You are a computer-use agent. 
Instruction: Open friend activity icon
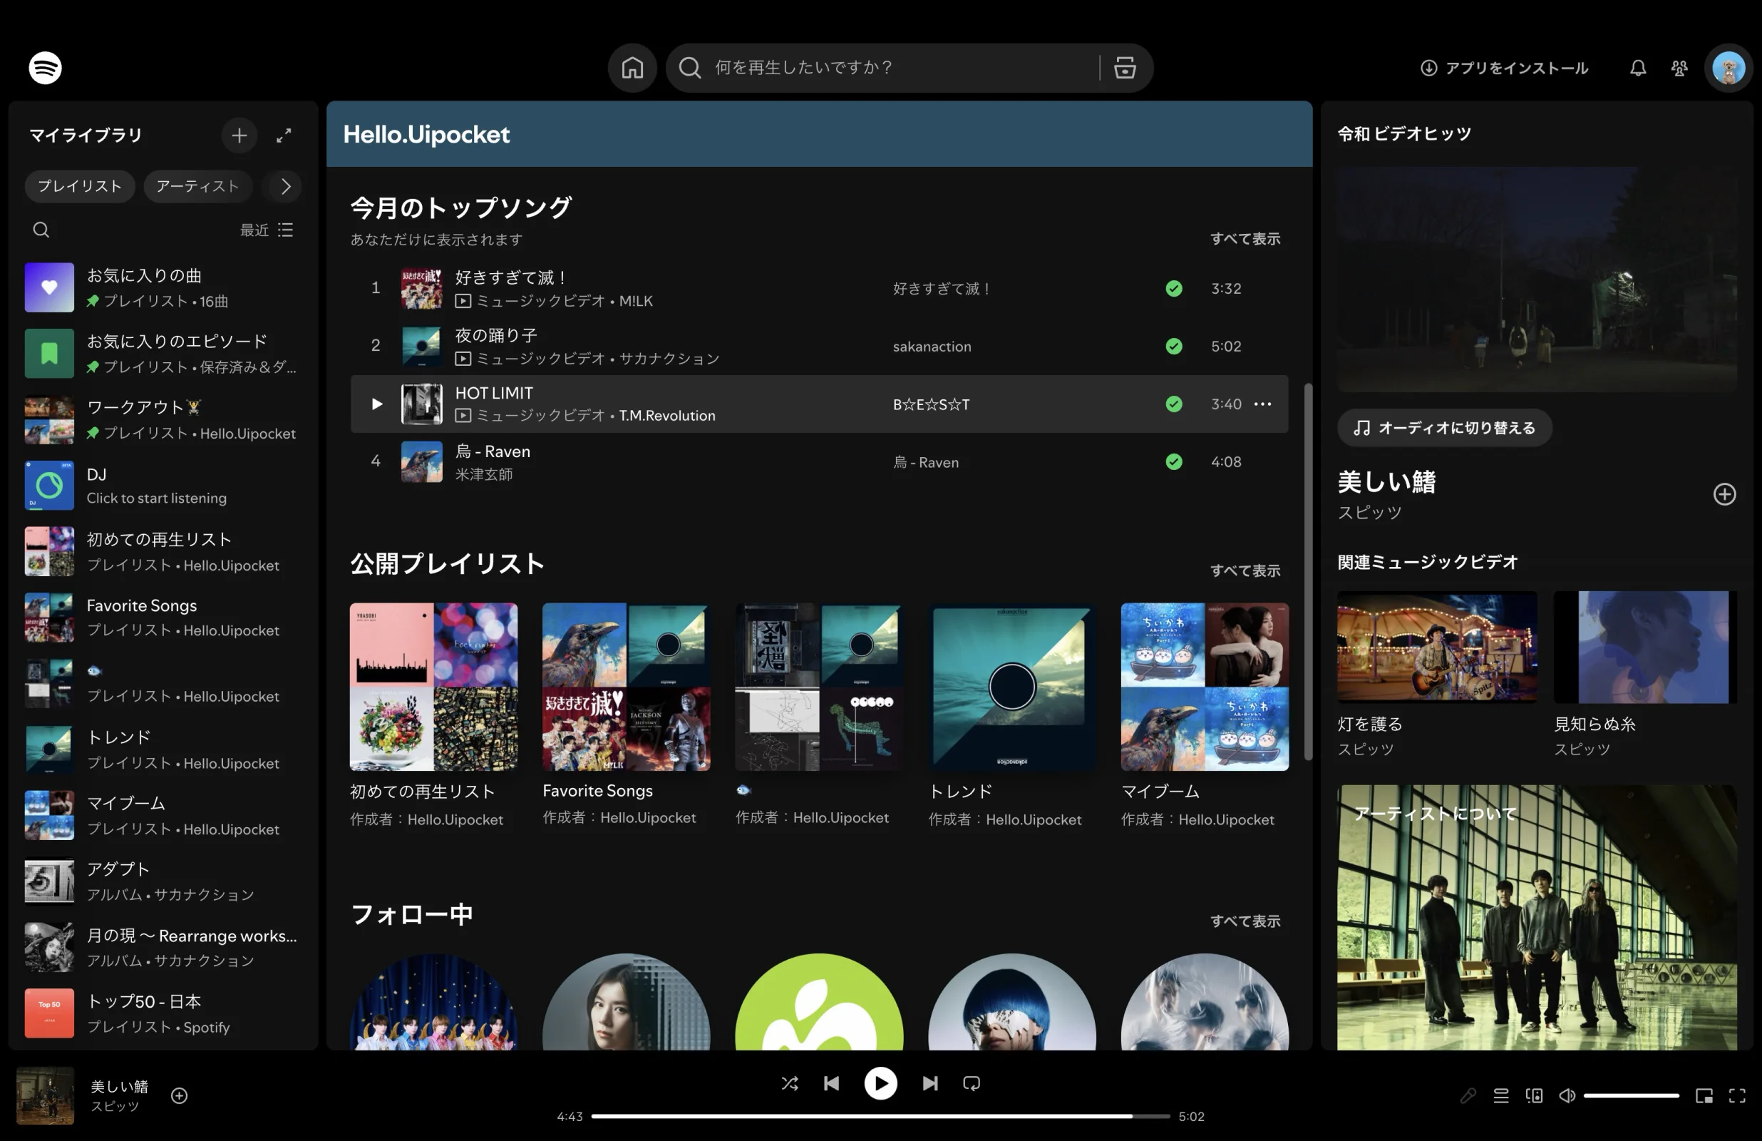pyautogui.click(x=1679, y=68)
